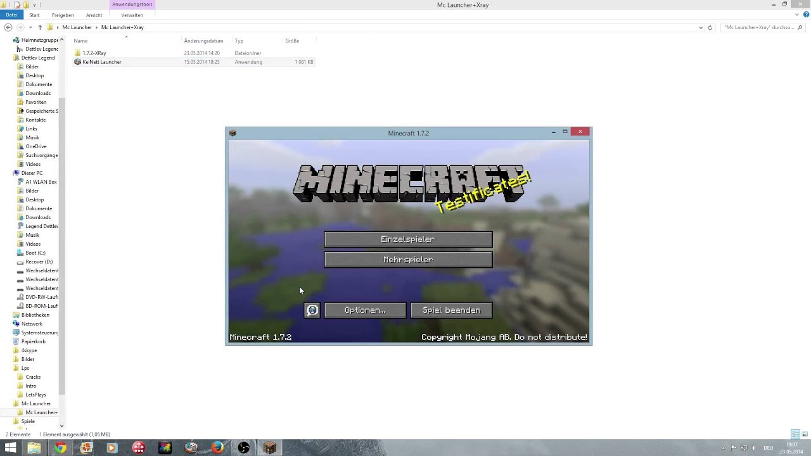Image resolution: width=811 pixels, height=456 pixels.
Task: Select Recover (D:) drive
Action: pos(39,262)
